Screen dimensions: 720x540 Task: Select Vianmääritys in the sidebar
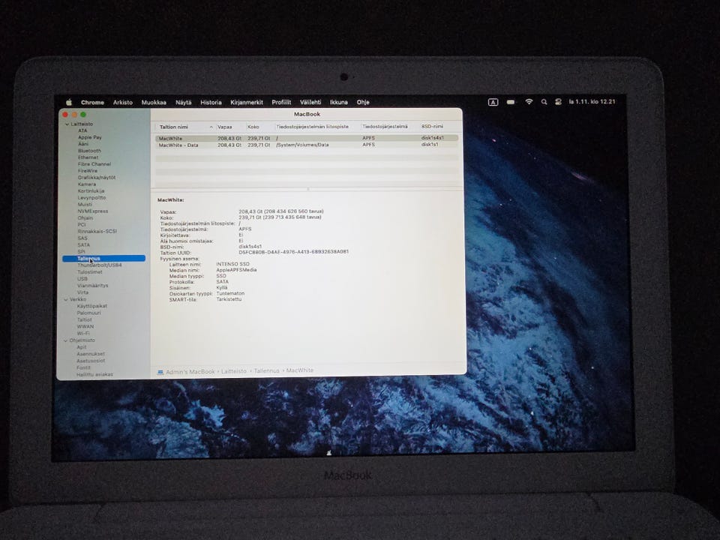93,286
